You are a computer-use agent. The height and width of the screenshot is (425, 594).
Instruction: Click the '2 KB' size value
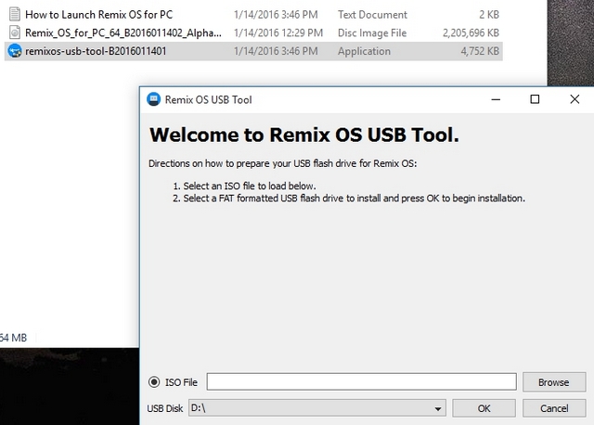489,15
